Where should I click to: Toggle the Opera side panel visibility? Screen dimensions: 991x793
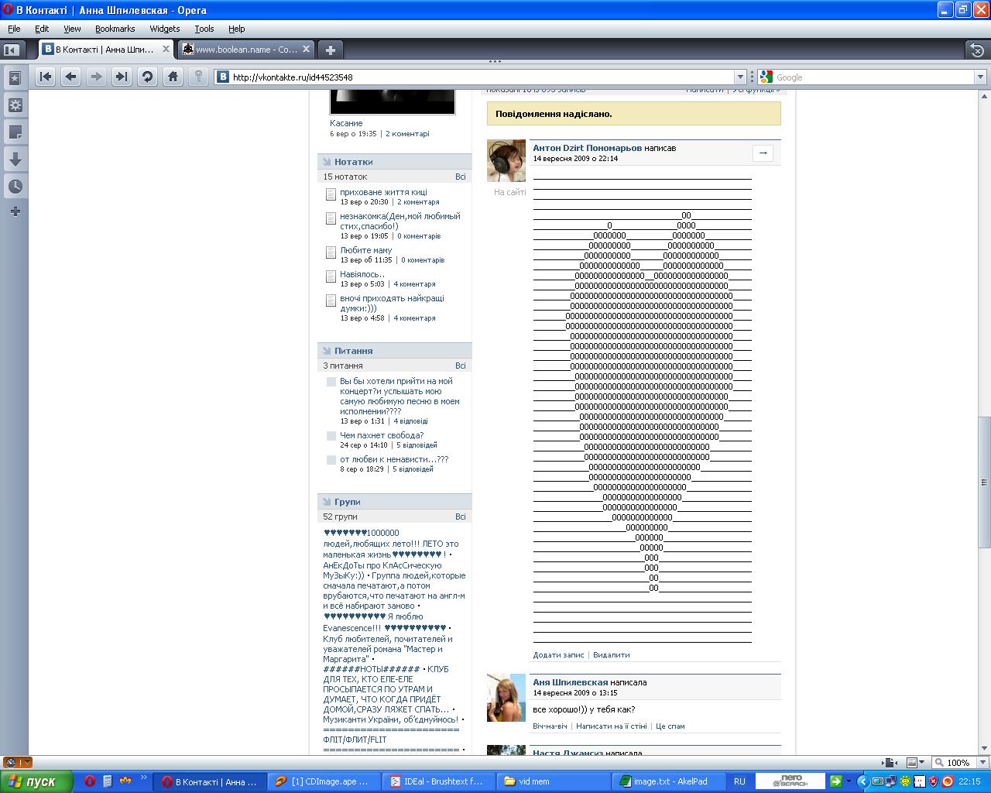tap(11, 50)
